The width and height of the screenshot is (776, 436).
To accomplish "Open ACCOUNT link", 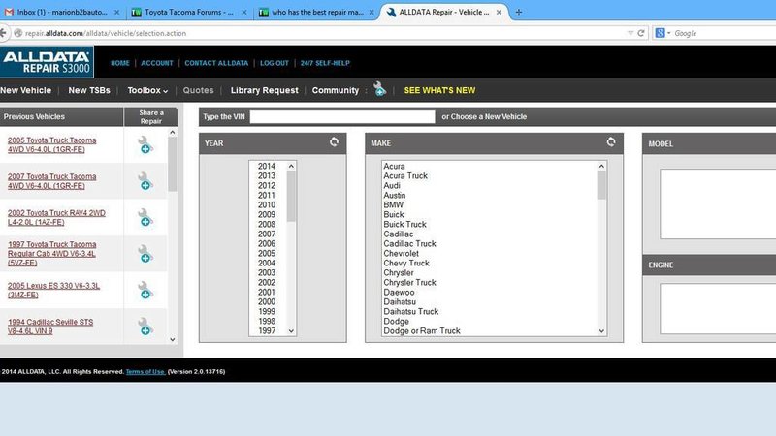I will tap(157, 63).
